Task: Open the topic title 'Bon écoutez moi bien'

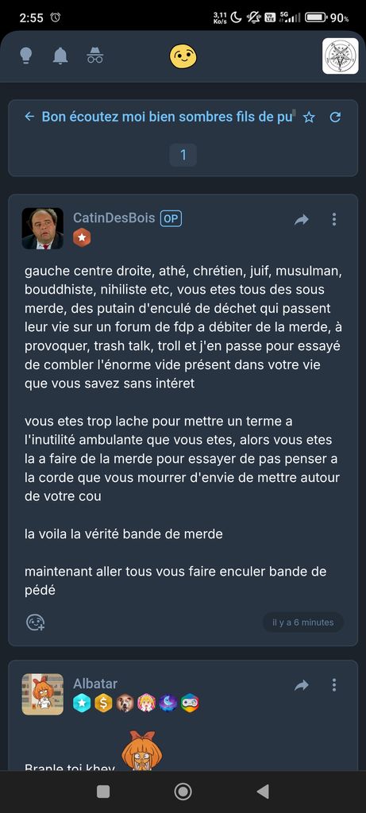Action: coord(167,117)
